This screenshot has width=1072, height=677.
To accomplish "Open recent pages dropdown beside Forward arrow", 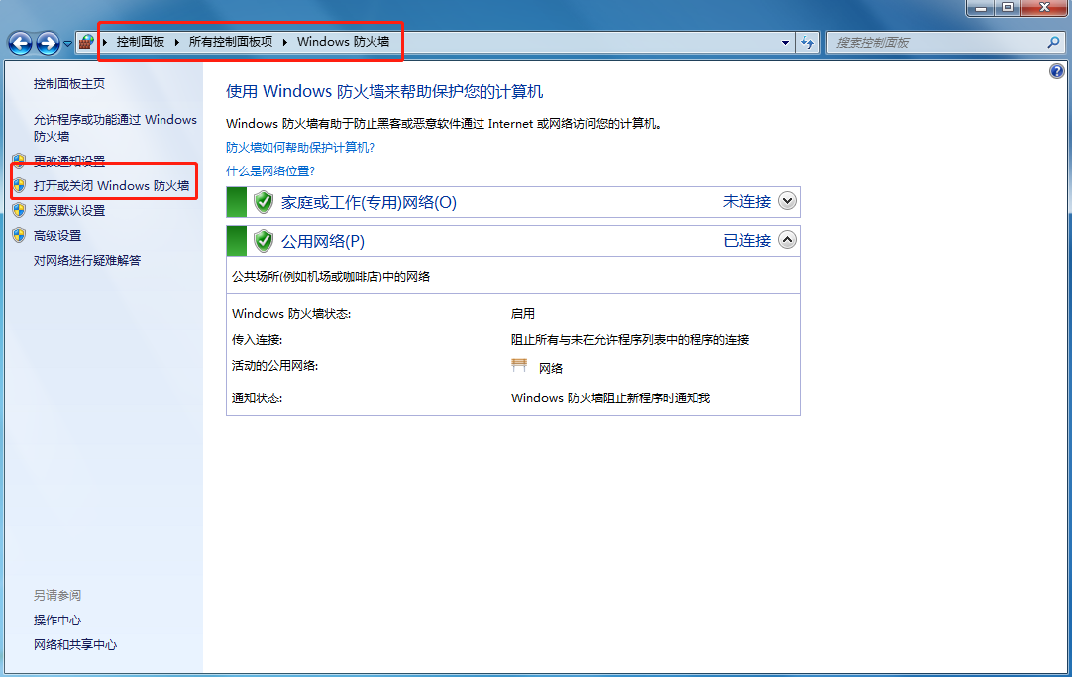I will pyautogui.click(x=67, y=44).
